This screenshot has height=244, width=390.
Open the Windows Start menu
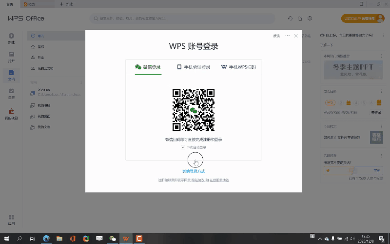click(6, 239)
